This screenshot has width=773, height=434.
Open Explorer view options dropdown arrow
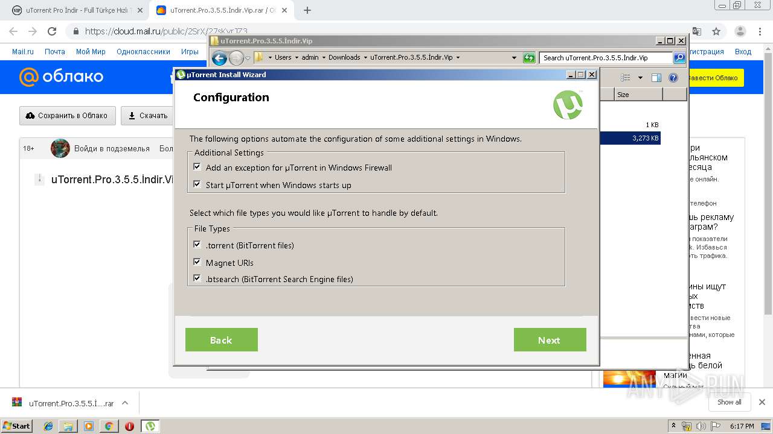[x=640, y=78]
